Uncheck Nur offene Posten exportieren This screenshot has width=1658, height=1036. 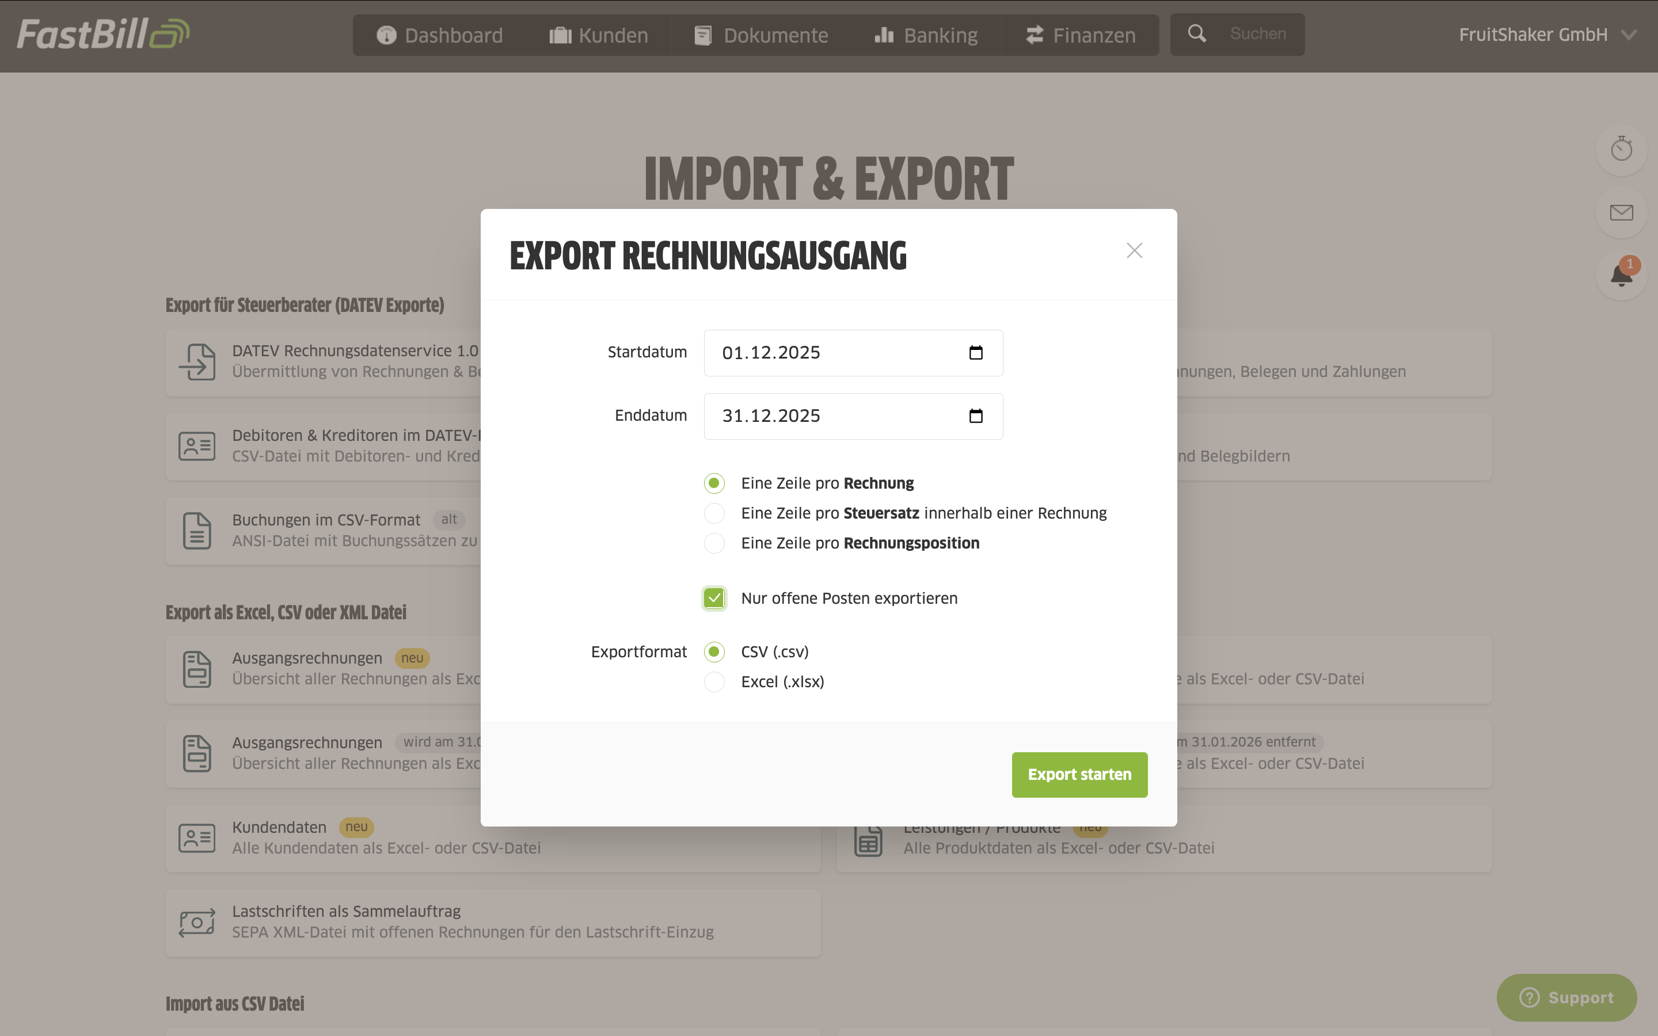coord(714,598)
